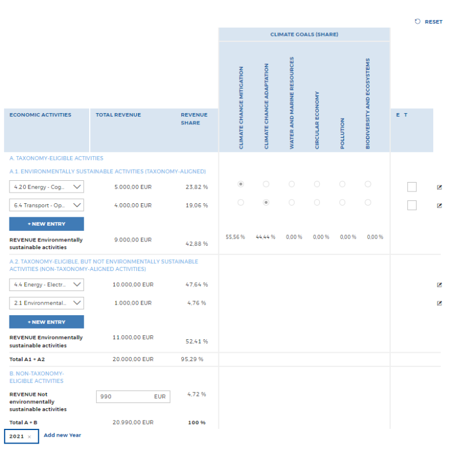Click the Climate Change Mitigation column header
The image size is (458, 453).
[x=241, y=108]
